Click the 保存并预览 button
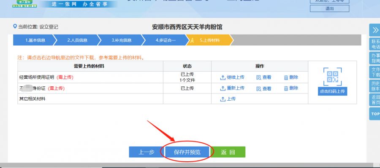Image resolution: width=380 pixels, height=168 pixels. (x=187, y=152)
